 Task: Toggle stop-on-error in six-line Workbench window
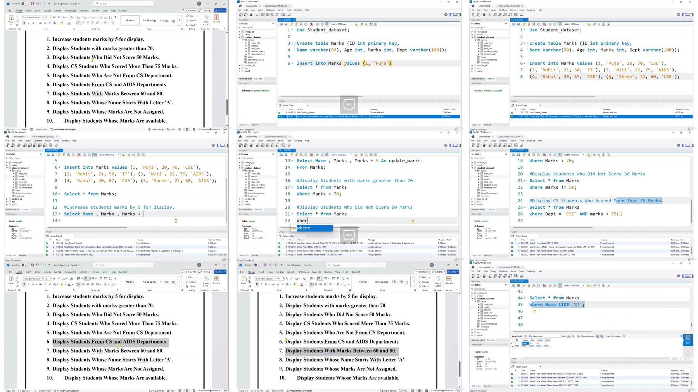click(311, 24)
